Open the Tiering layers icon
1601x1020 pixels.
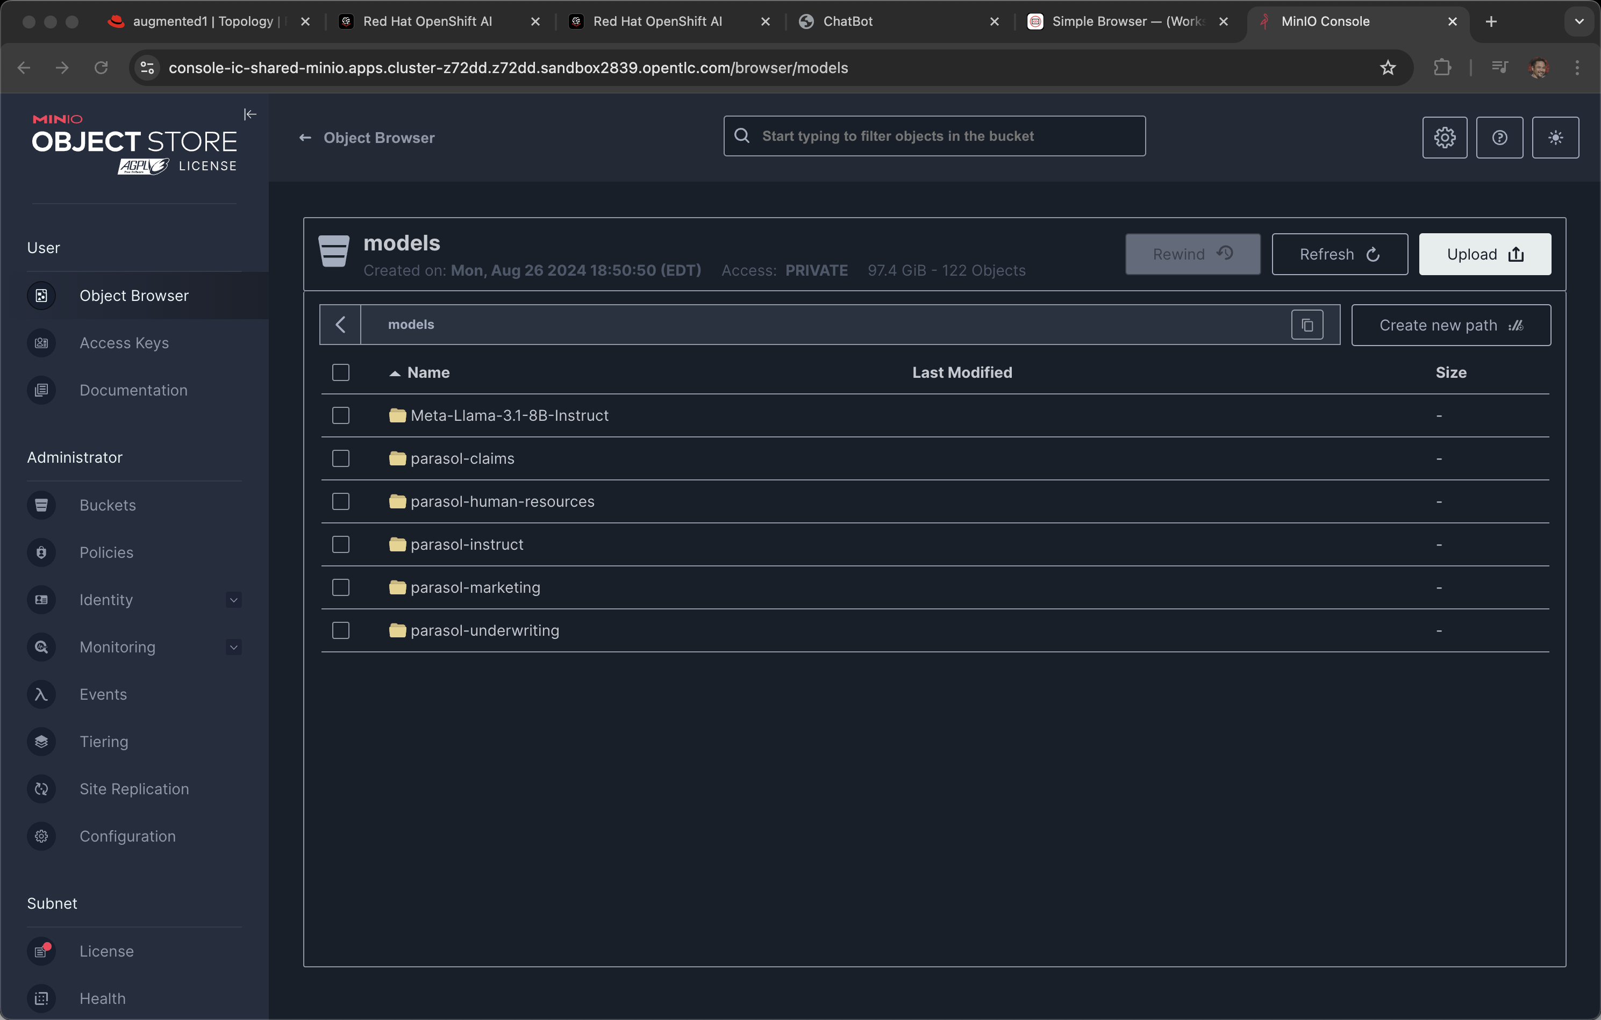[x=41, y=742]
